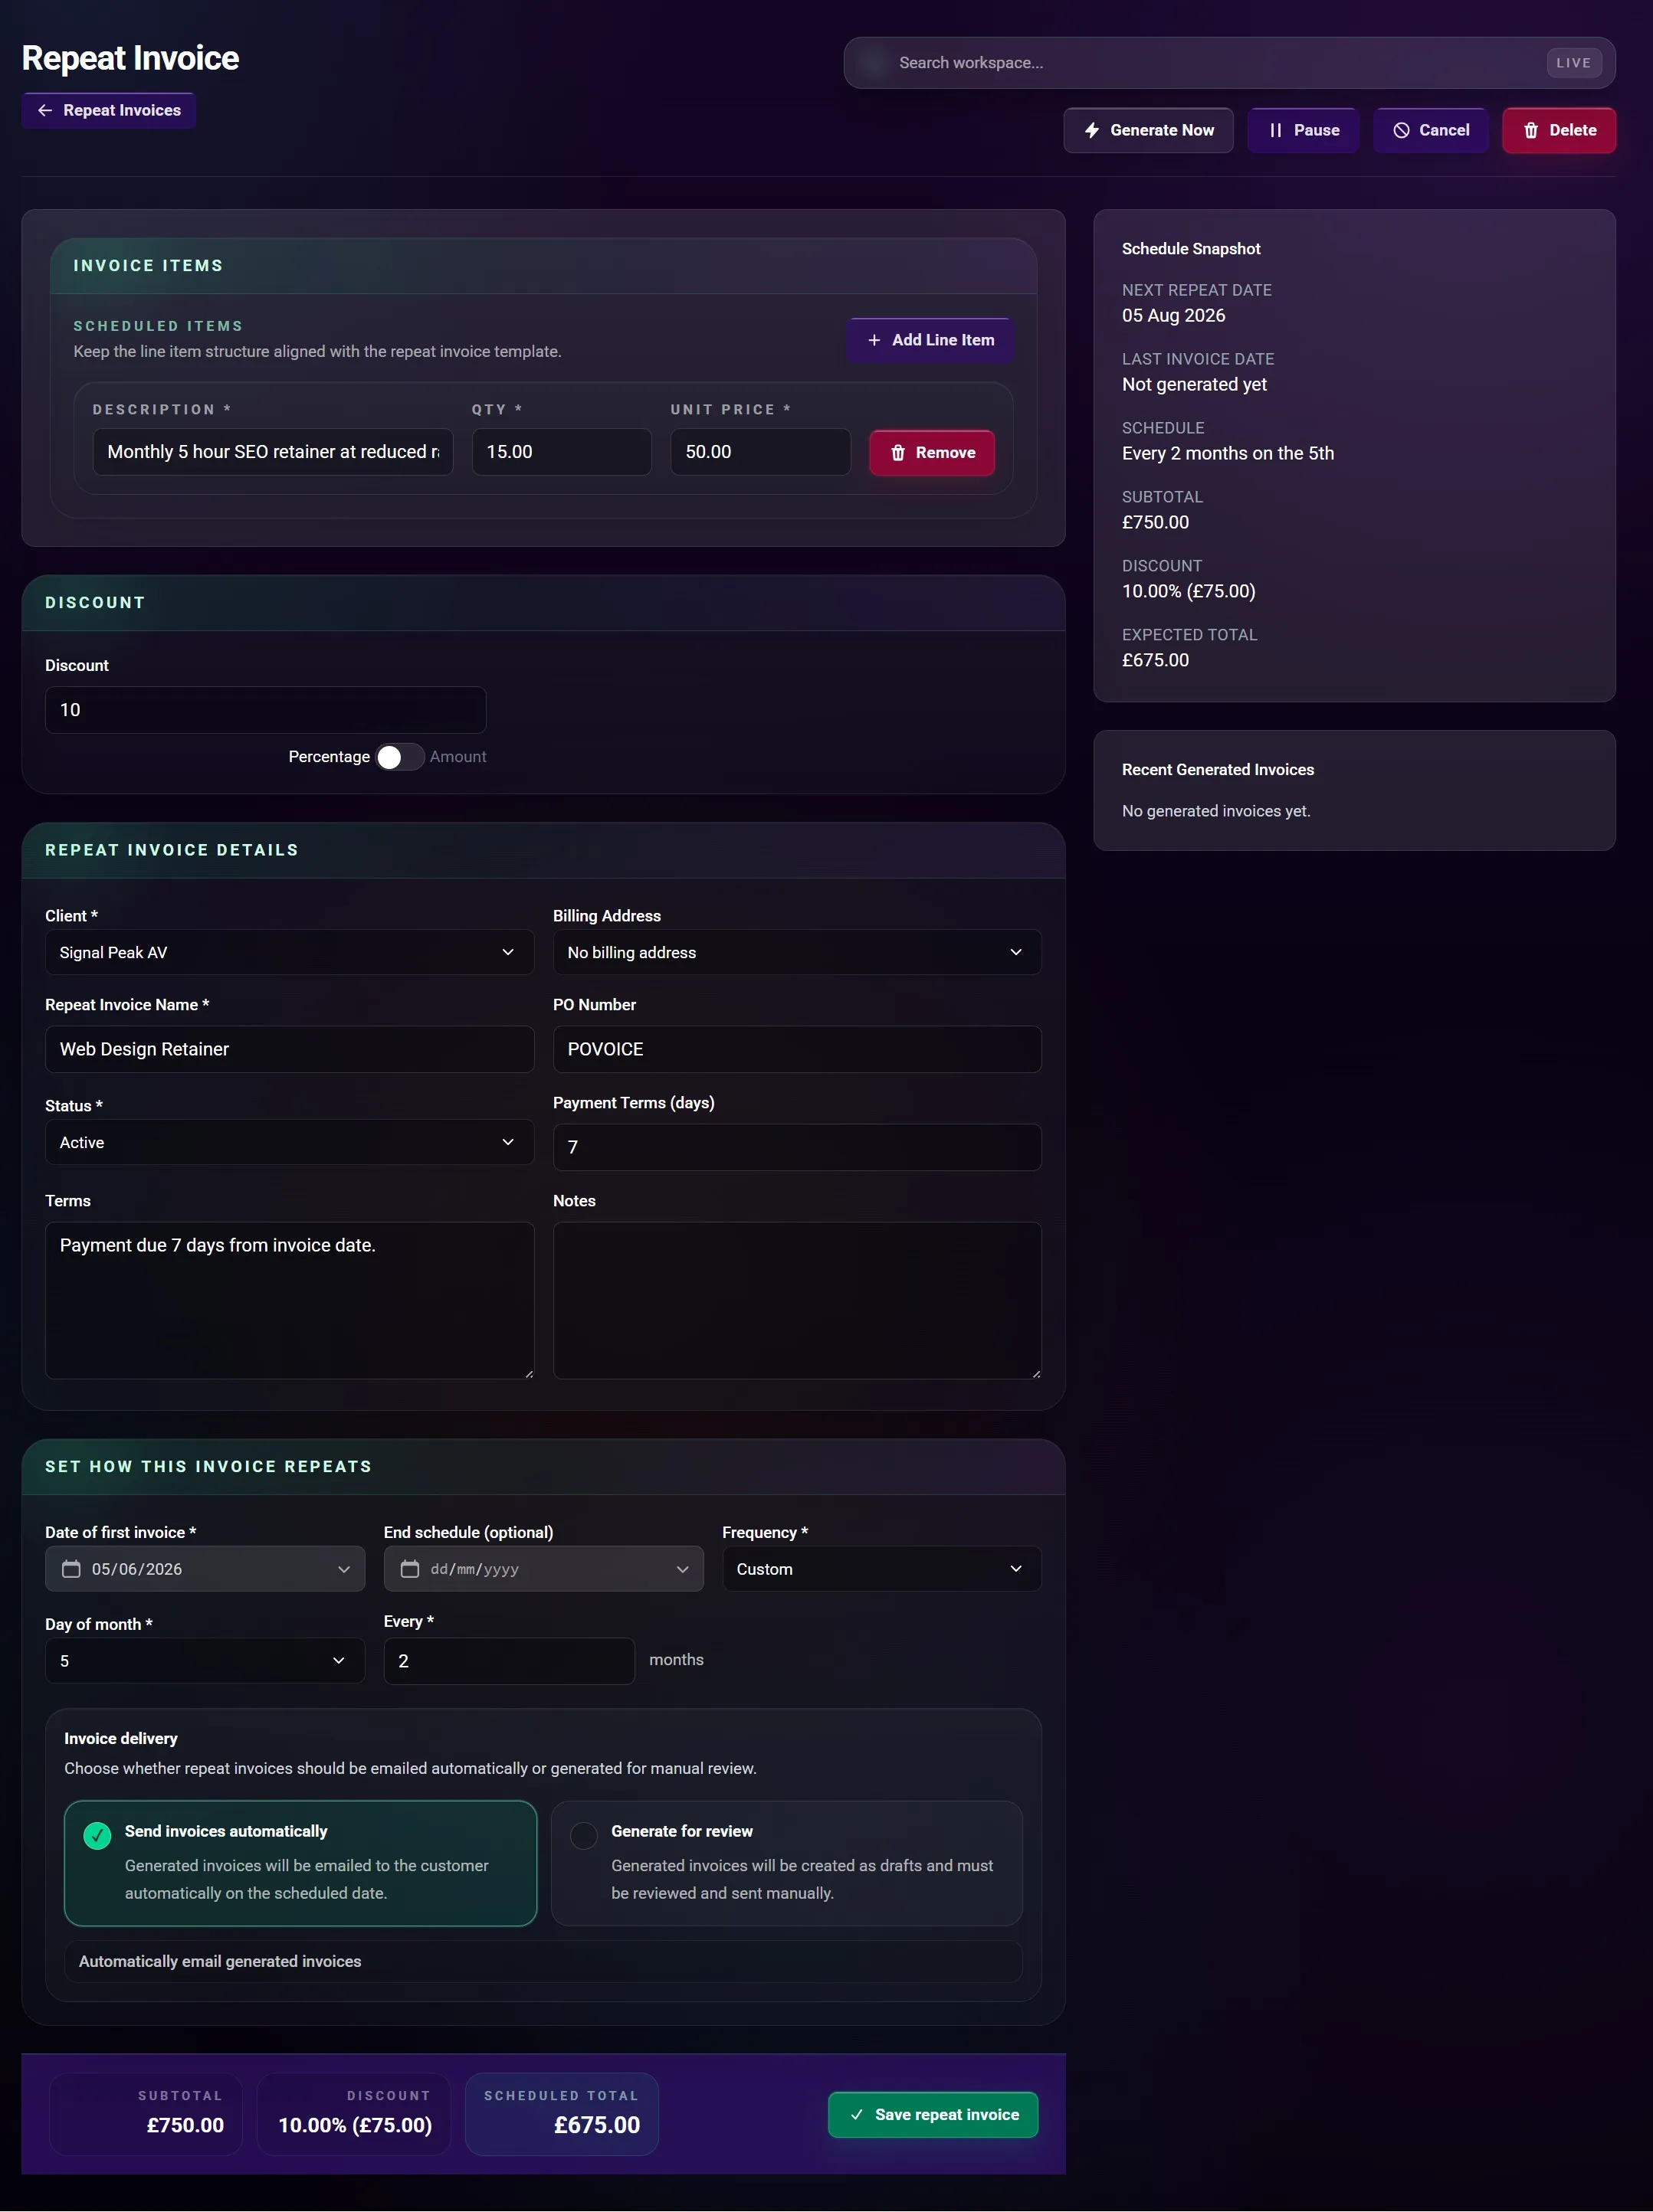The width and height of the screenshot is (1653, 2212).
Task: Click the pause bars icon
Action: (1274, 130)
